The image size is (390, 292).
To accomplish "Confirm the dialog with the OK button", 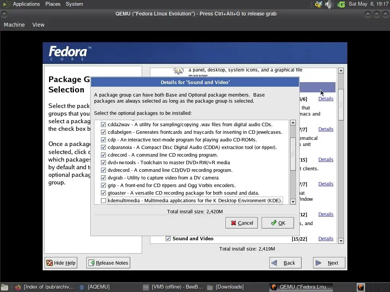I will pos(278,223).
